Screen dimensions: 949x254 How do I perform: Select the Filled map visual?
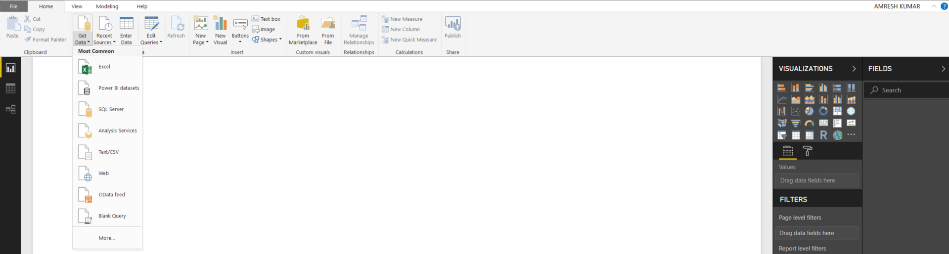(782, 123)
